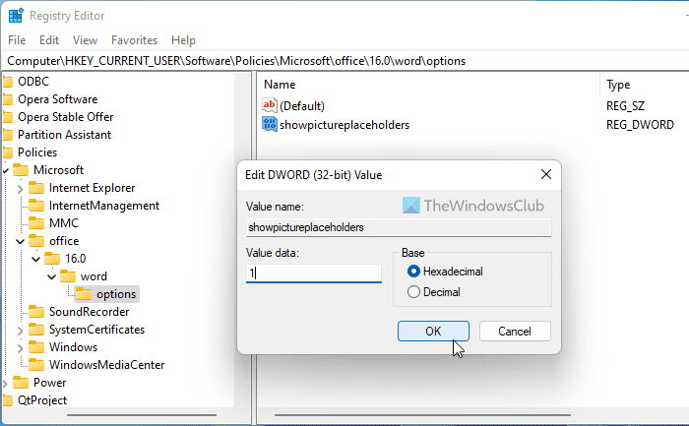This screenshot has height=426, width=689.
Task: Click the Value name field
Action: 399,227
